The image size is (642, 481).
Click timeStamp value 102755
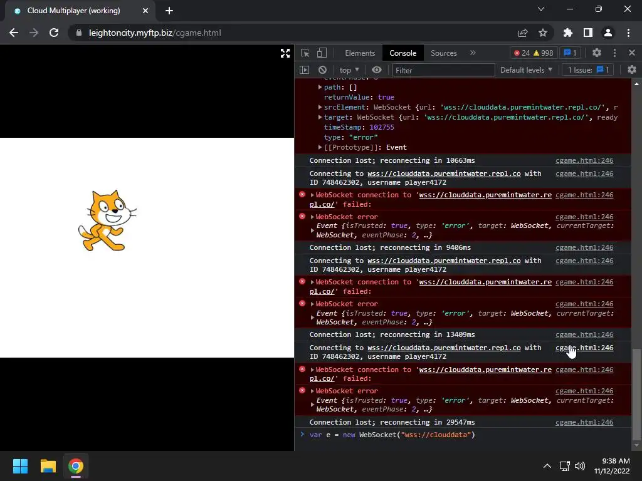pos(382,127)
